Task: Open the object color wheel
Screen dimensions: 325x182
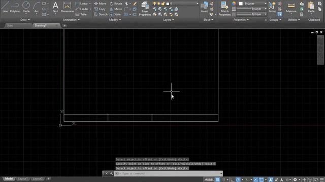Action: [x=234, y=4]
